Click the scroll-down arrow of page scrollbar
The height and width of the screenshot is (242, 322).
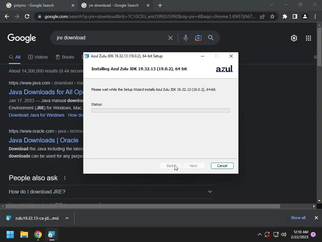(319, 201)
